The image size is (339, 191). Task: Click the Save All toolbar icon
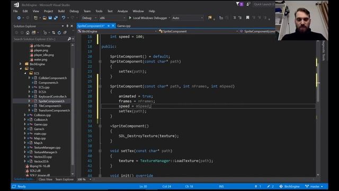coord(56,18)
